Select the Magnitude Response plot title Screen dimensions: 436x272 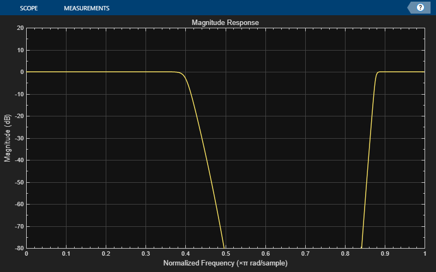(225, 23)
